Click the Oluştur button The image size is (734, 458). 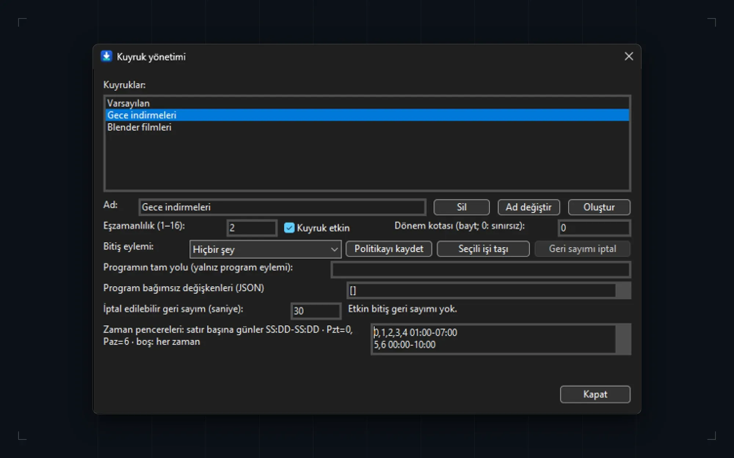(x=599, y=207)
